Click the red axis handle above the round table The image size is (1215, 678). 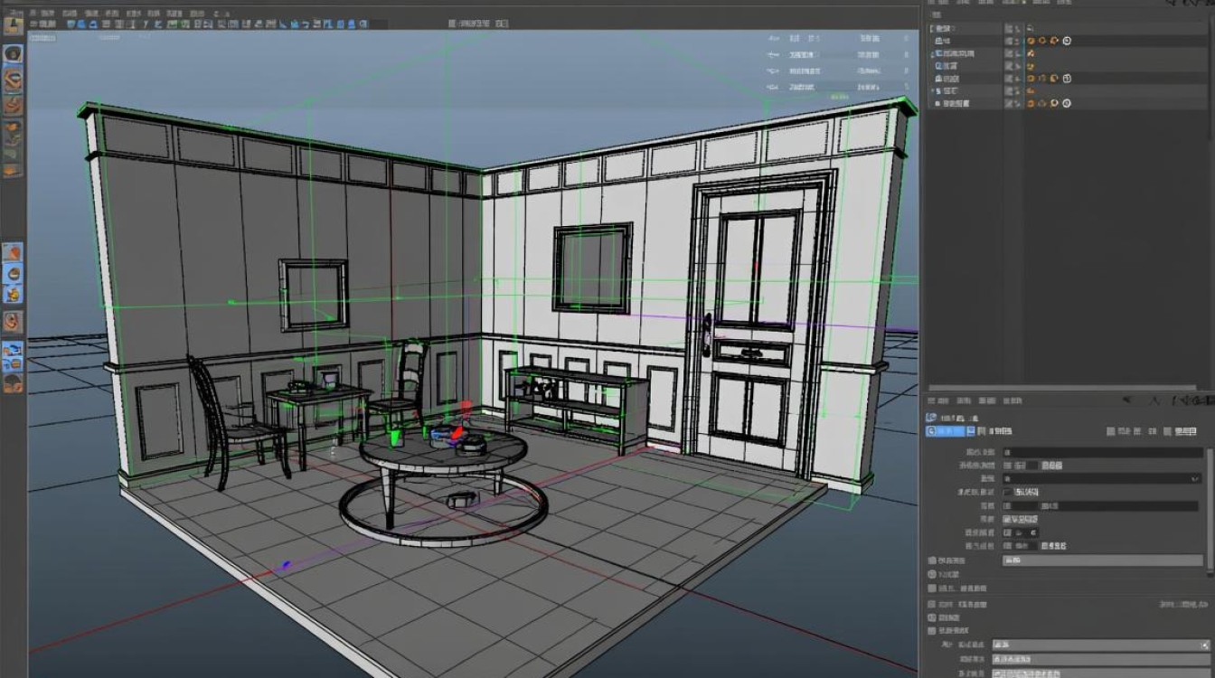466,408
